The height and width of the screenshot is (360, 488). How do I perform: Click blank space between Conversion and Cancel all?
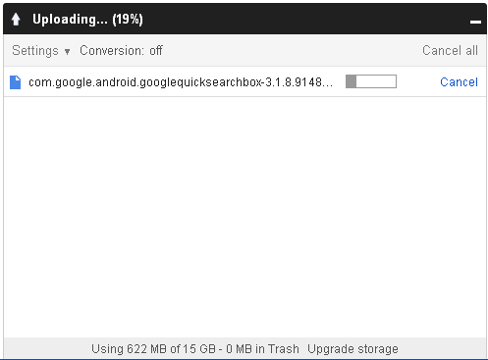tap(292, 51)
